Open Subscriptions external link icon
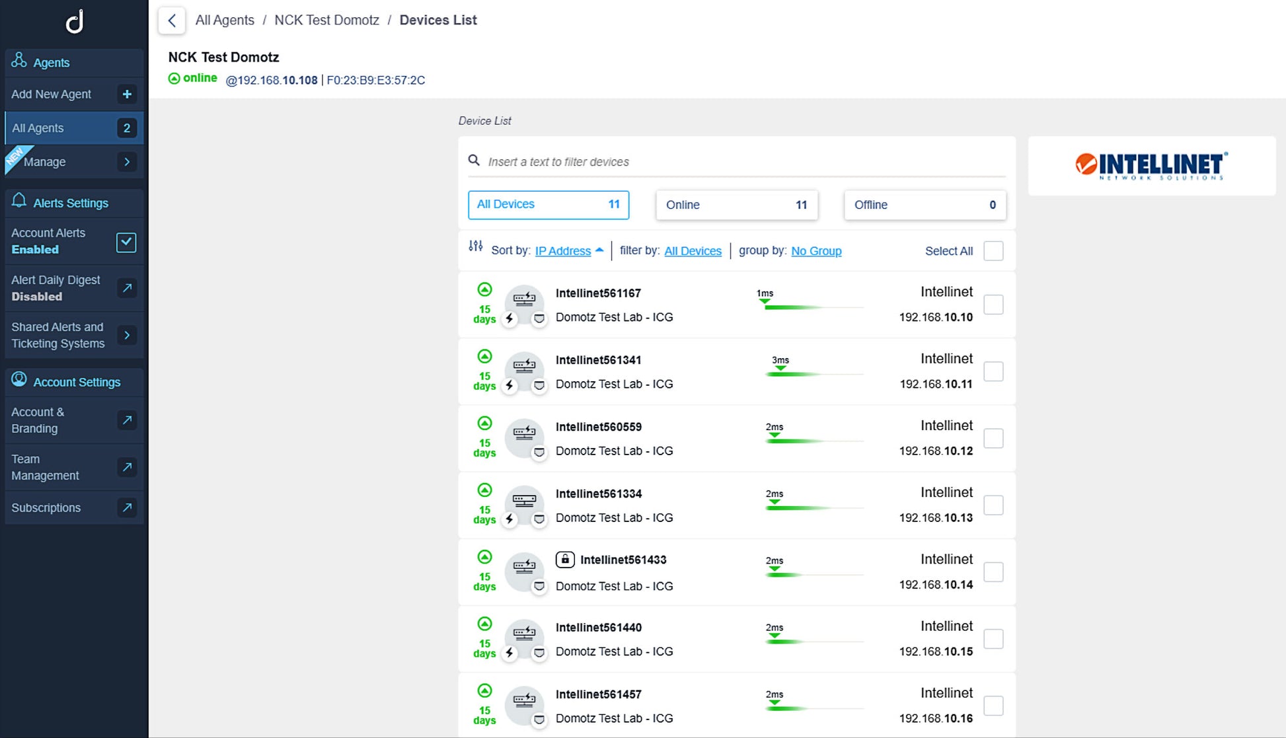 [127, 507]
